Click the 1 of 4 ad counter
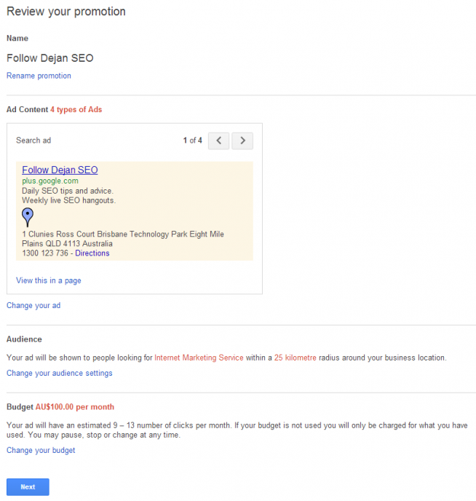Screen dimensions: 476x501 (192, 141)
